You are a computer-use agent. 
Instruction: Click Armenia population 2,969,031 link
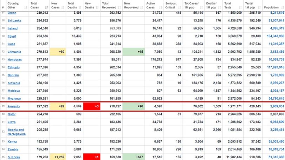click(277, 106)
